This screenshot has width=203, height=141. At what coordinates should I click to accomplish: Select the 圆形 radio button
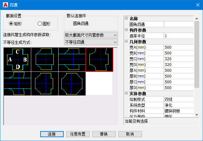click(40, 23)
